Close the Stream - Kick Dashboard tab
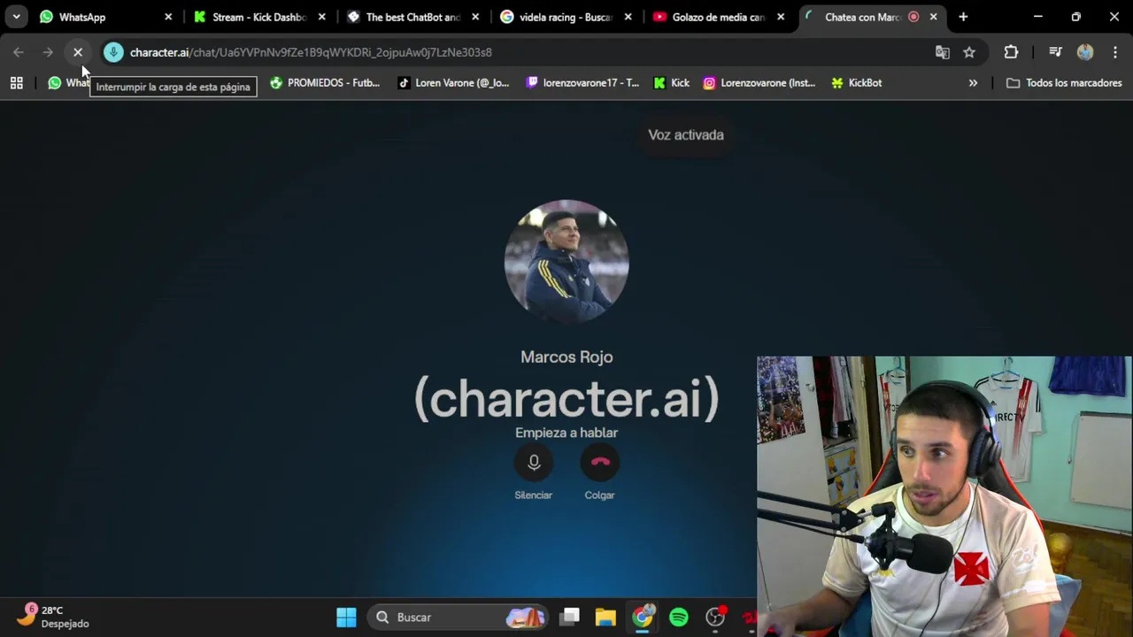This screenshot has height=637, width=1133. click(321, 17)
